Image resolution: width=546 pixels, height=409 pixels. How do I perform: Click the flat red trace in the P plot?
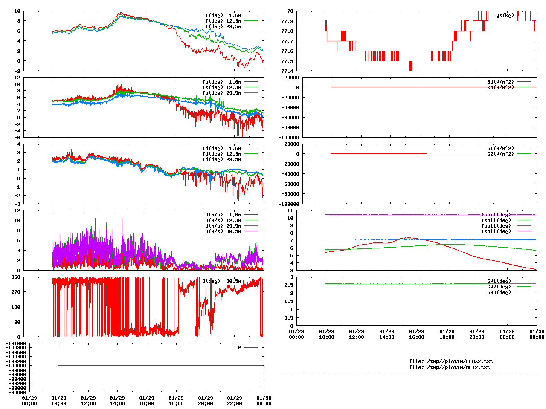pyautogui.click(x=161, y=365)
